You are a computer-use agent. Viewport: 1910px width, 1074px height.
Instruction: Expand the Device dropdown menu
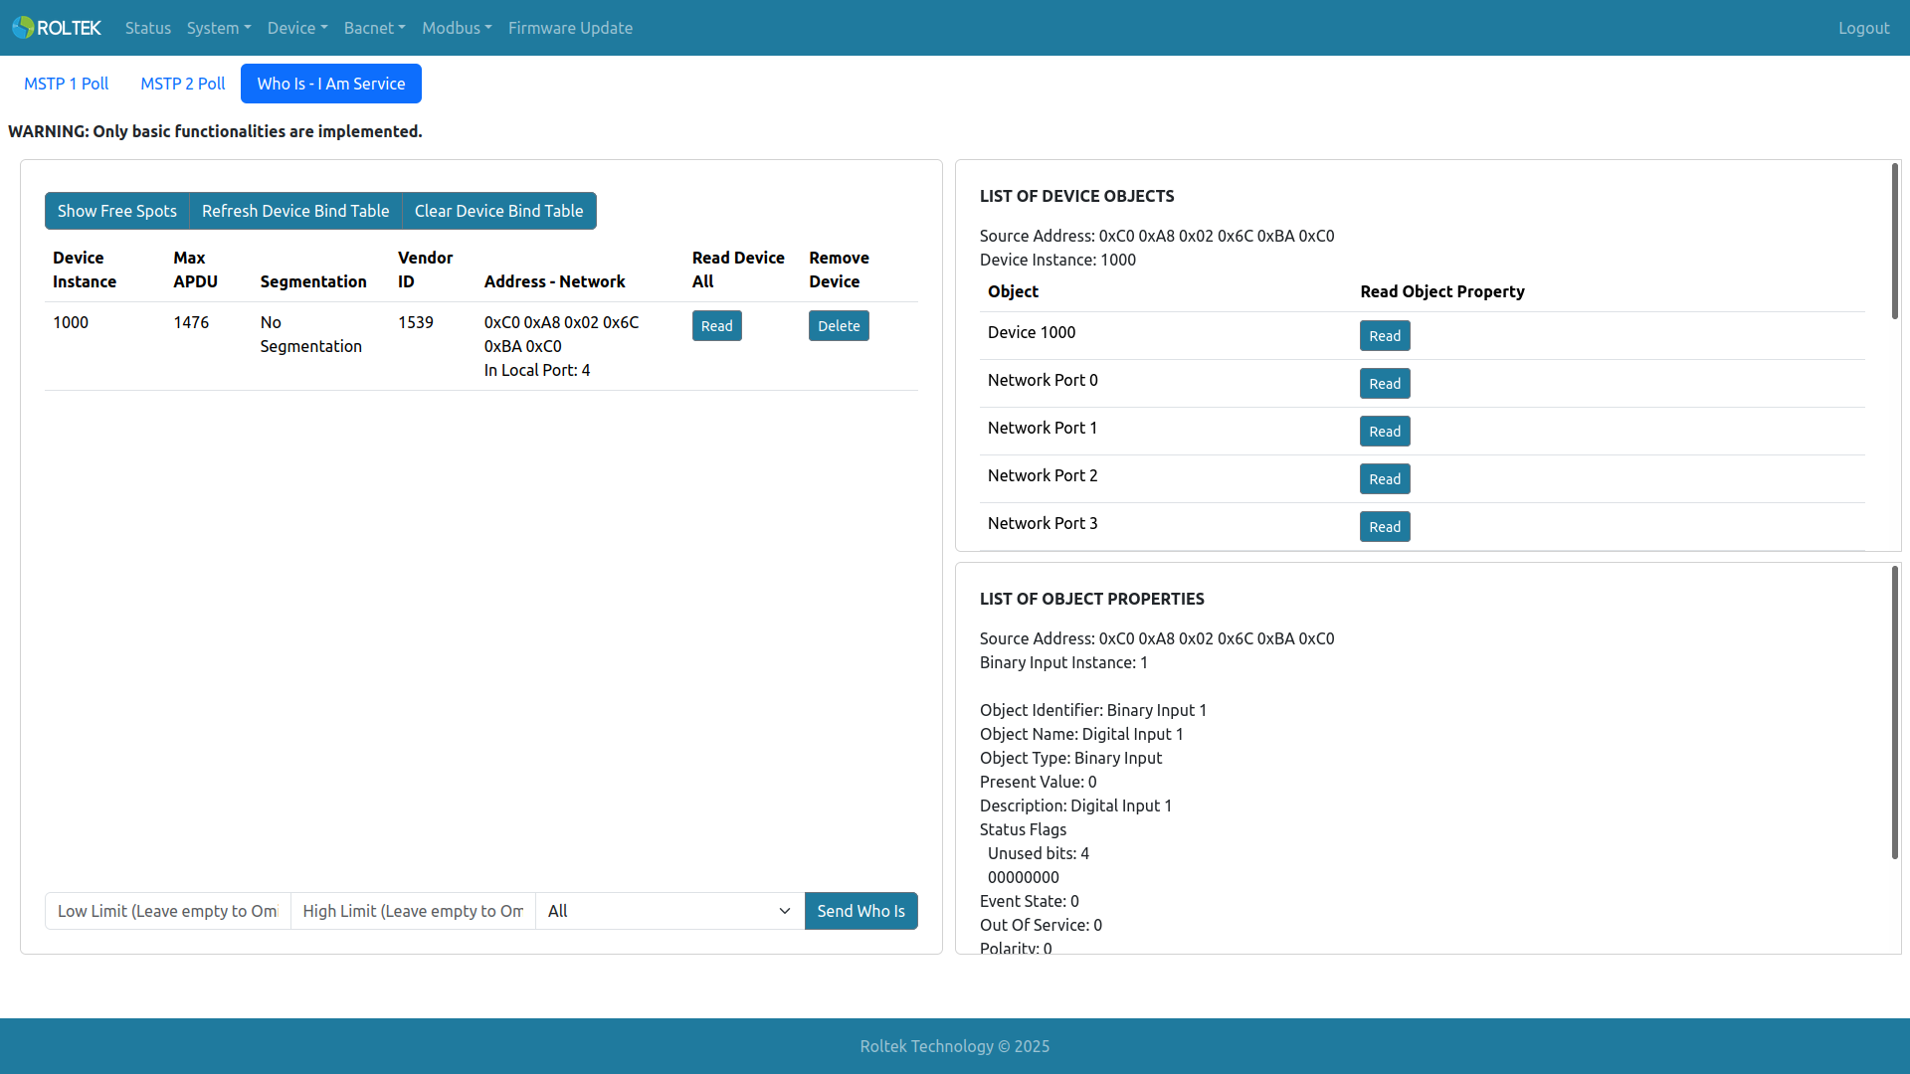[297, 28]
